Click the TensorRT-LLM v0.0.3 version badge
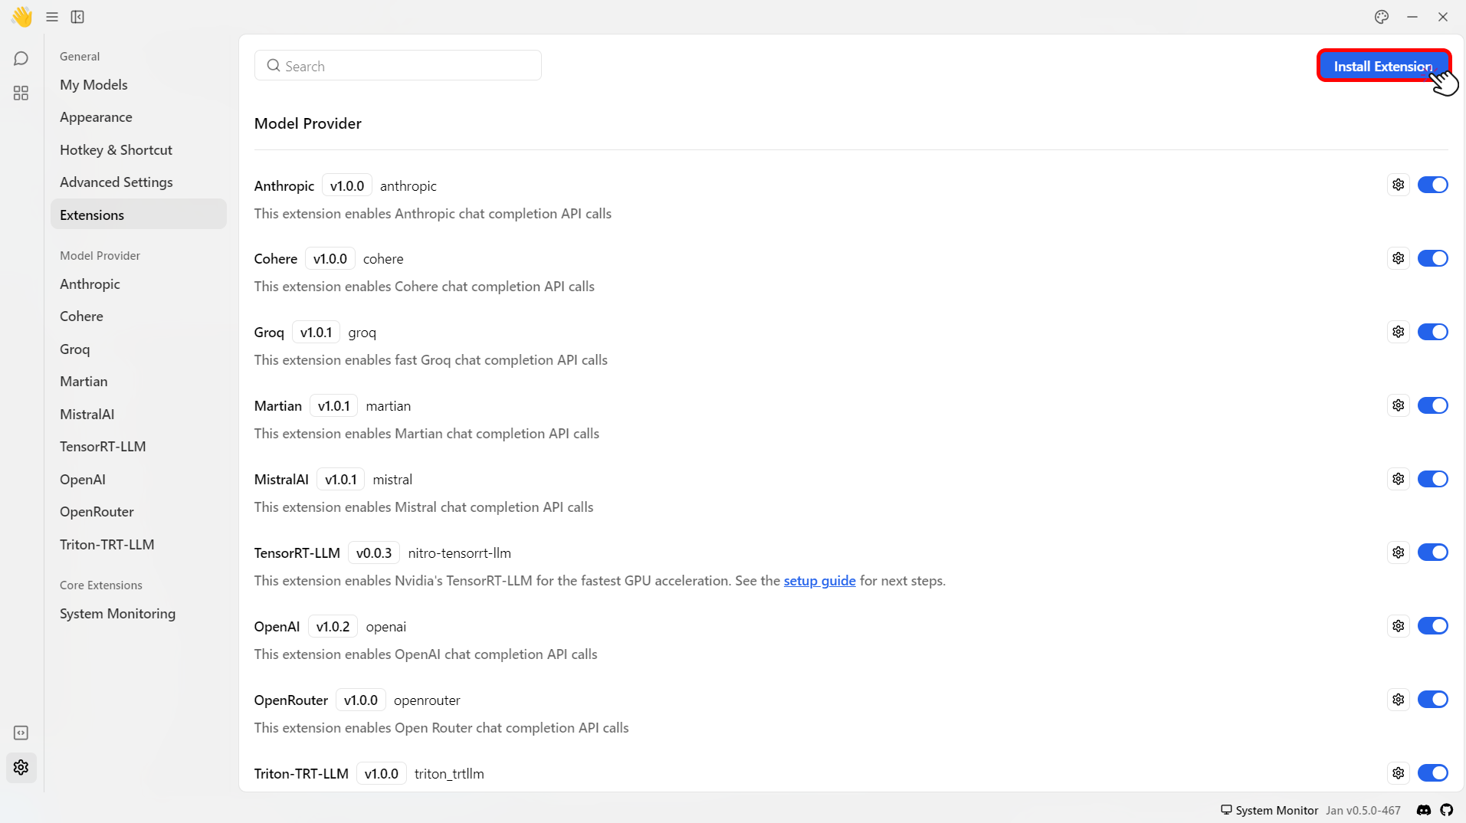Viewport: 1466px width, 823px height. (374, 552)
